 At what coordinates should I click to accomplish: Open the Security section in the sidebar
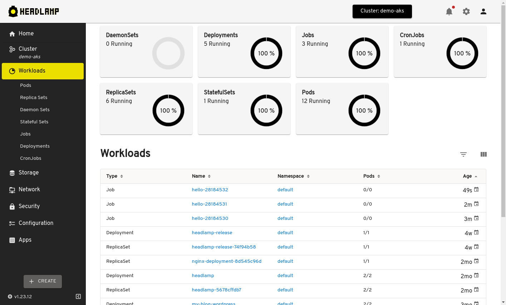[29, 206]
